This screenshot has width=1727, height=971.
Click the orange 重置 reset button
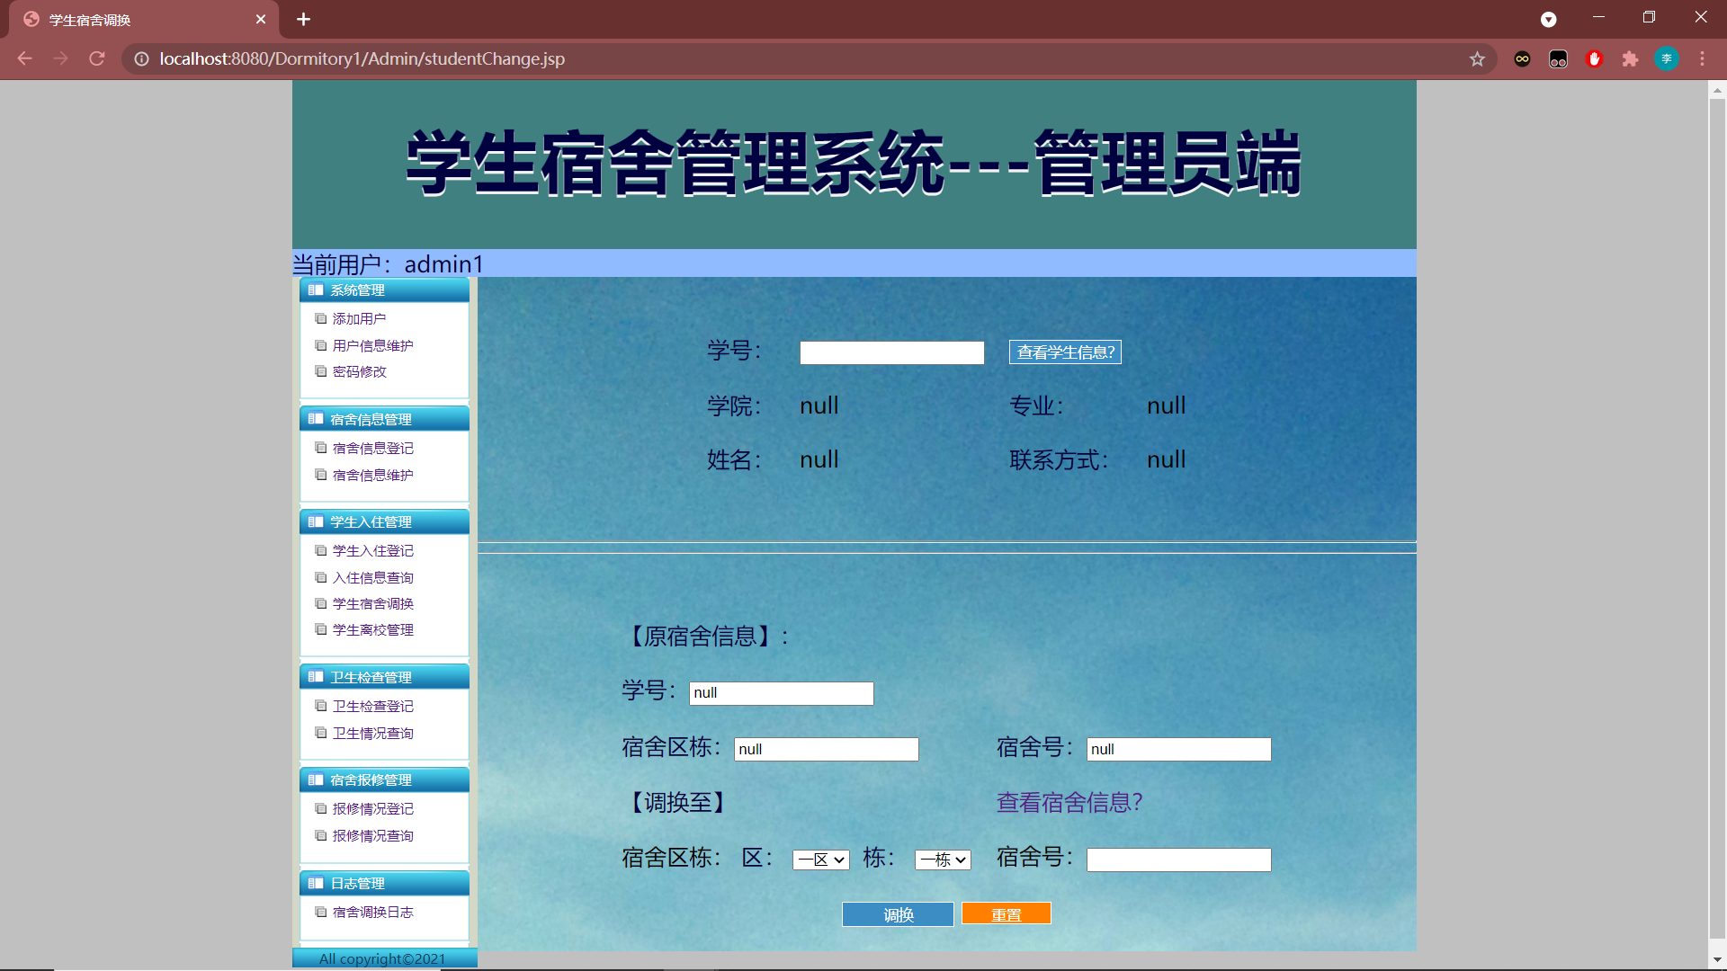pos(1006,913)
